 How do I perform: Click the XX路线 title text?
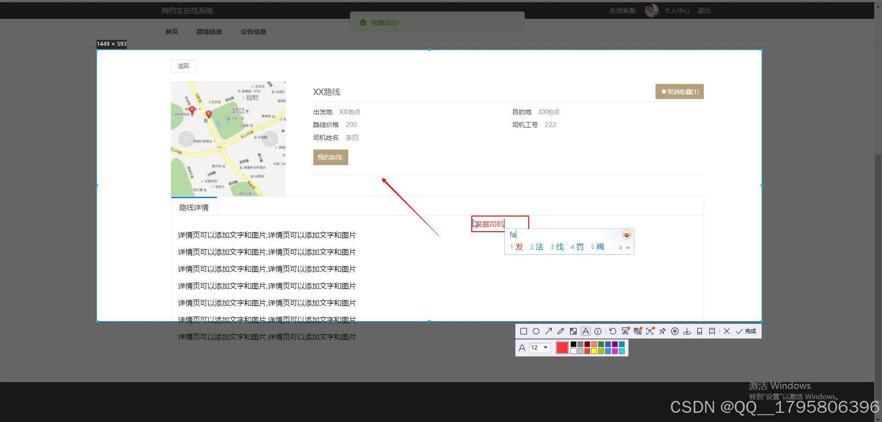click(x=327, y=92)
